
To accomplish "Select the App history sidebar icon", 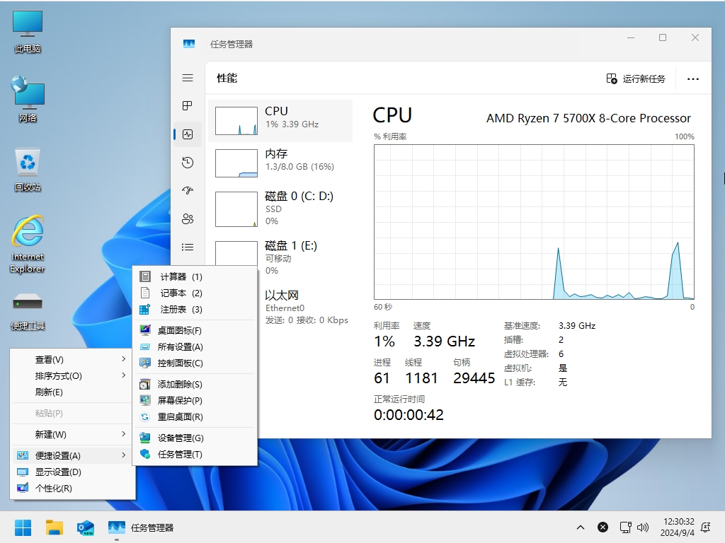I will click(x=187, y=162).
